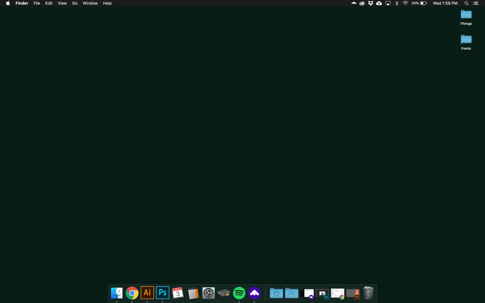Open the Go menu

click(x=75, y=3)
